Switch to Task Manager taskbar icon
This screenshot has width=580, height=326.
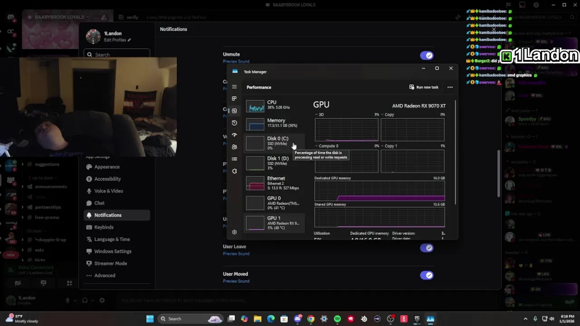pos(430,319)
